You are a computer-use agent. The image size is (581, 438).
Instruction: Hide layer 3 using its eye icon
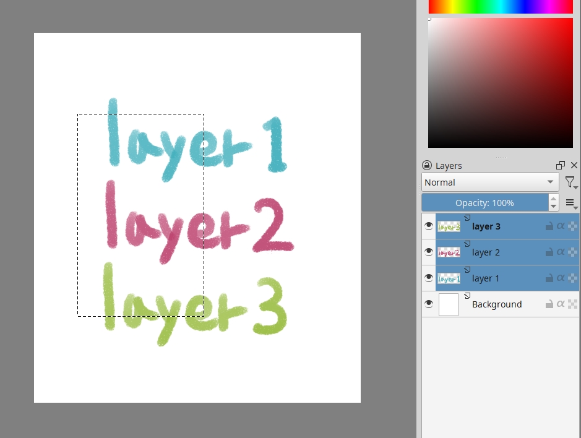(x=428, y=226)
